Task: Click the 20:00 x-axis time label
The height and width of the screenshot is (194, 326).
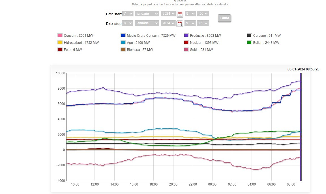Action: pos(173,184)
